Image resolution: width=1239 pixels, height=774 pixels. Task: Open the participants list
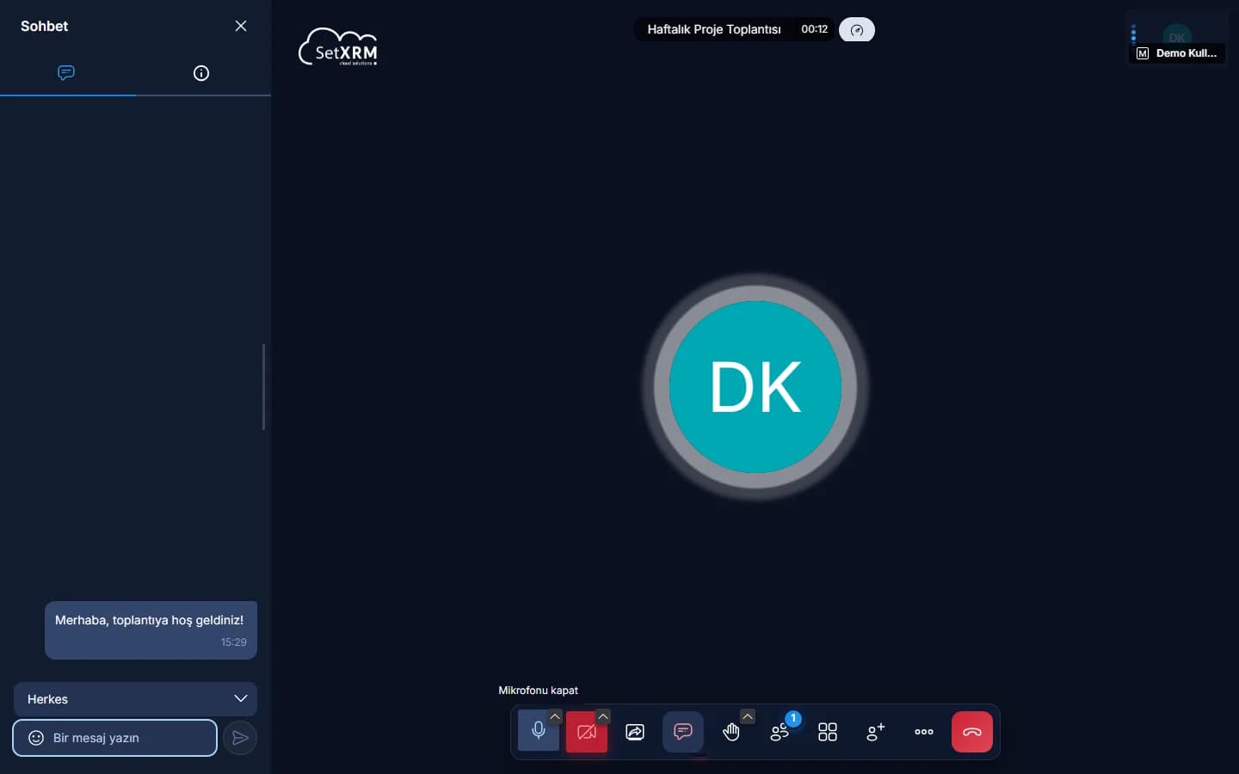[780, 732]
